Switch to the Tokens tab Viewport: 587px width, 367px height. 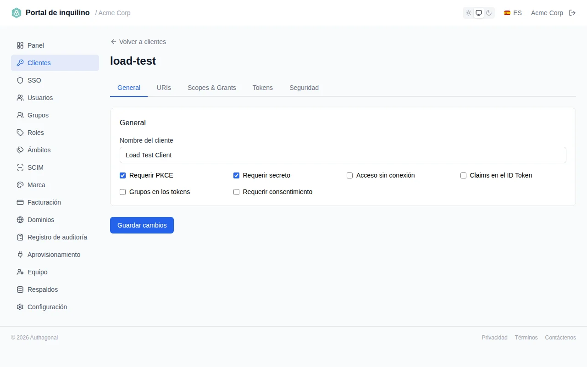(263, 88)
